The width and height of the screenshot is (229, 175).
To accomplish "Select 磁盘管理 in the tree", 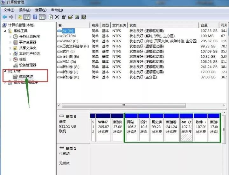I will click(x=26, y=77).
